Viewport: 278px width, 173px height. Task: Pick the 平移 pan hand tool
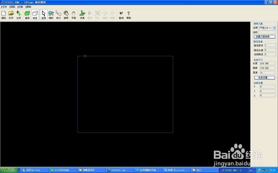74,15
